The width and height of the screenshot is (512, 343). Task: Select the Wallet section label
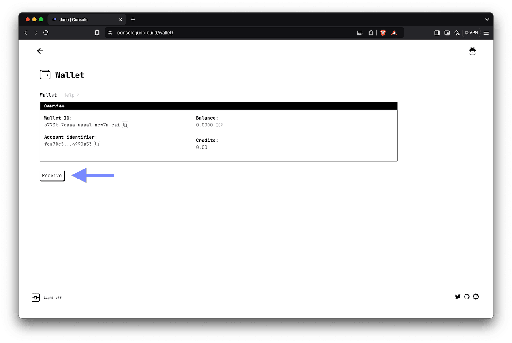pyautogui.click(x=48, y=95)
